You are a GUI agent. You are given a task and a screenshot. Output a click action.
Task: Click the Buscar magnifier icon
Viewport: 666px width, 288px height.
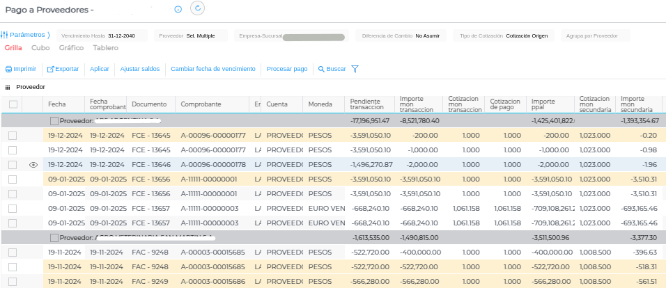tap(321, 70)
